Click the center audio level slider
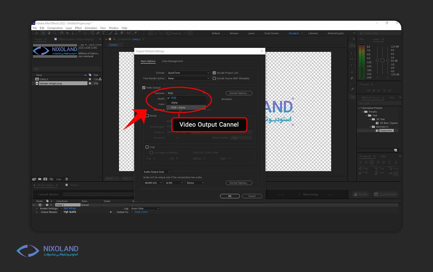Image resolution: width=433 pixels, height=272 pixels. (383, 61)
